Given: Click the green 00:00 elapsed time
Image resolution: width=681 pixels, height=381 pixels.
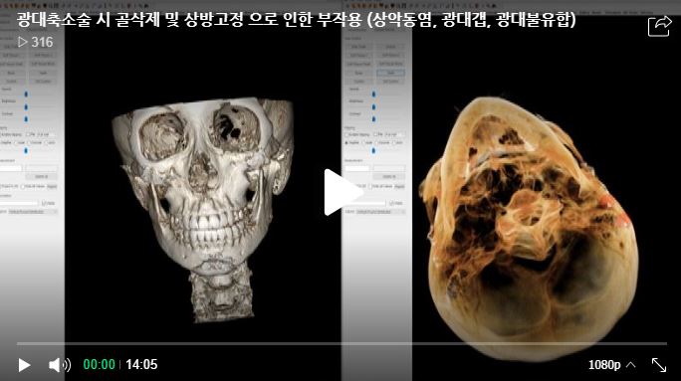Looking at the screenshot, I should click(99, 364).
